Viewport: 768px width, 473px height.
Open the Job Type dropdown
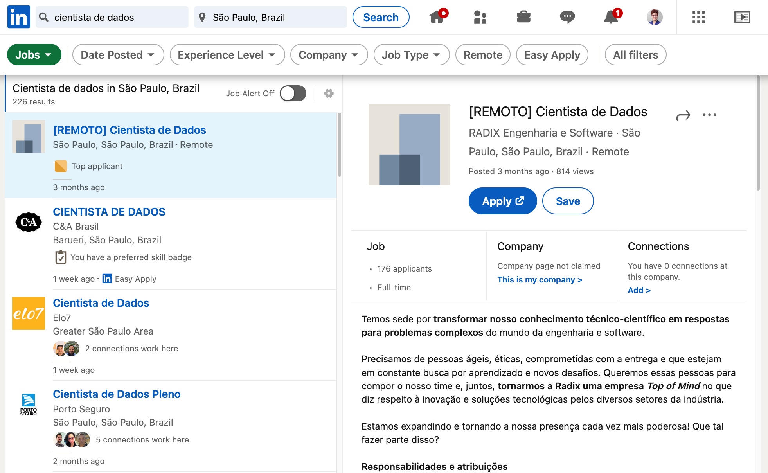click(411, 55)
